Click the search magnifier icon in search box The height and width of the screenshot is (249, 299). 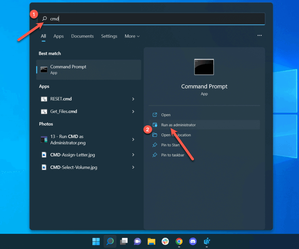(x=44, y=18)
